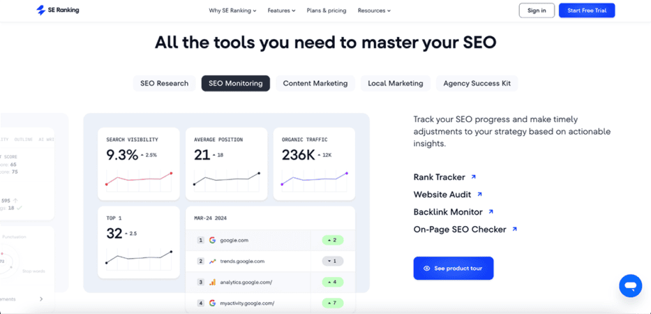
Task: Click the rank number 4 badge
Action: [200, 304]
